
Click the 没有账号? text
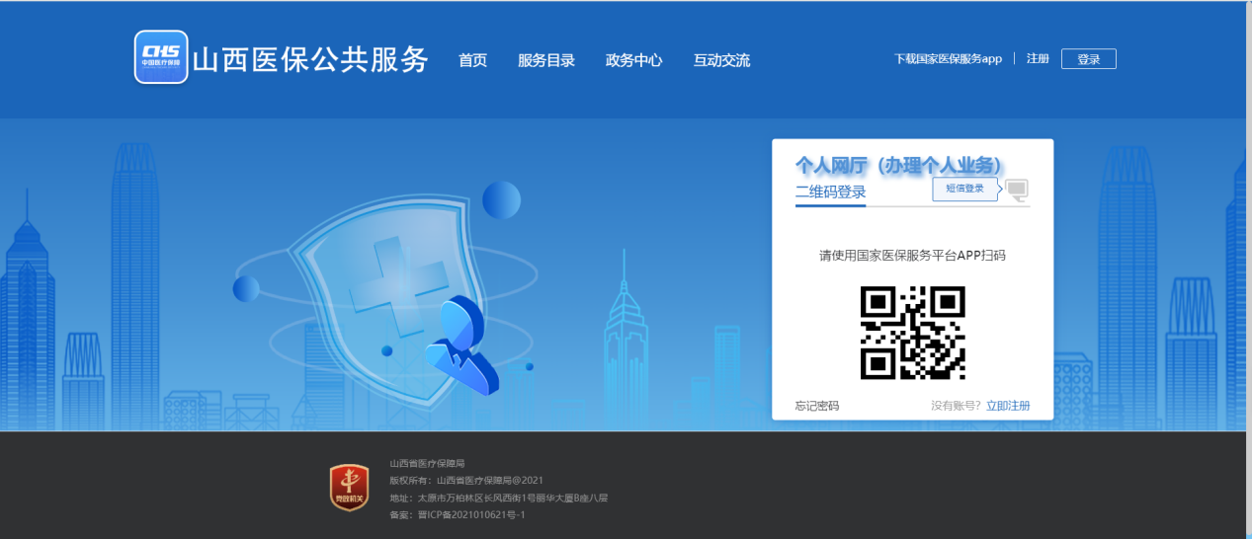(957, 406)
